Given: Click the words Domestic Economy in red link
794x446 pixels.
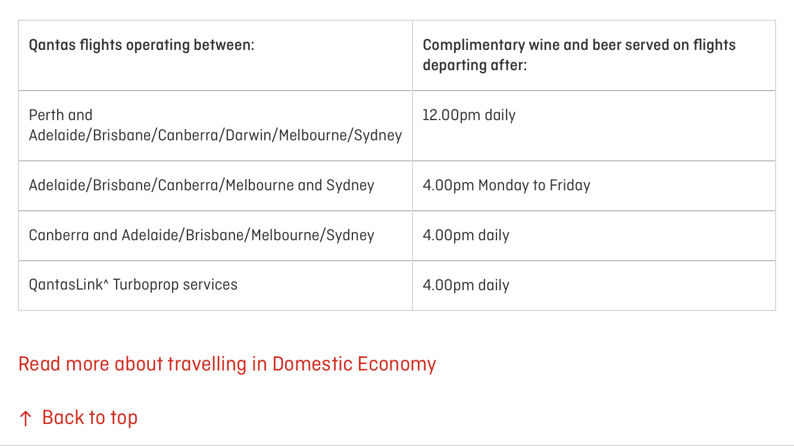Looking at the screenshot, I should click(354, 364).
